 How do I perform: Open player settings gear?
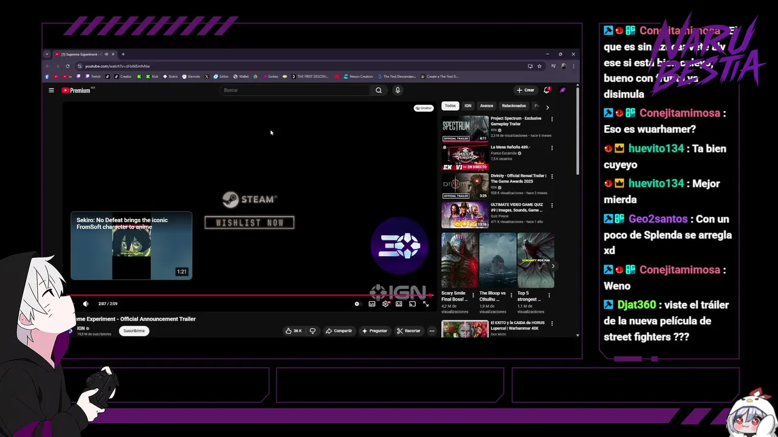[385, 304]
